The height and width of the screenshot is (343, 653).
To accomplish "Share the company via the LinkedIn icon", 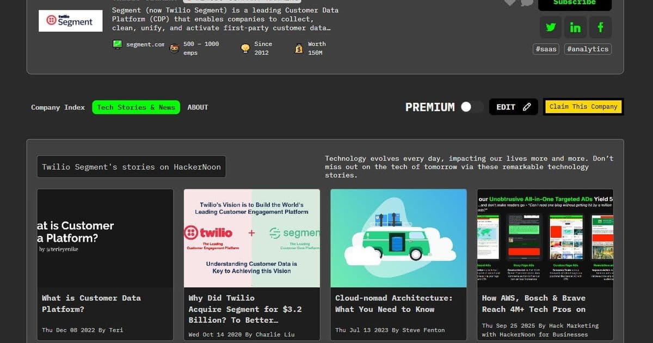I will (575, 27).
